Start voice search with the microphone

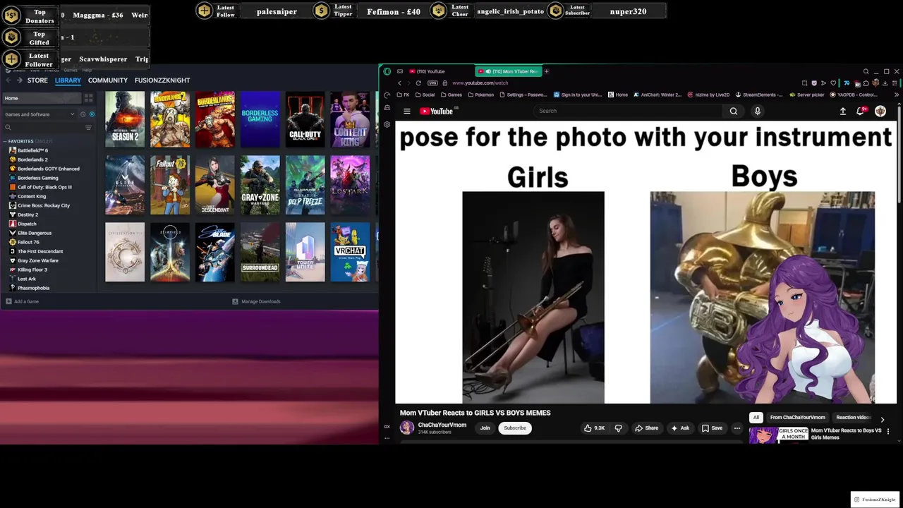click(758, 111)
